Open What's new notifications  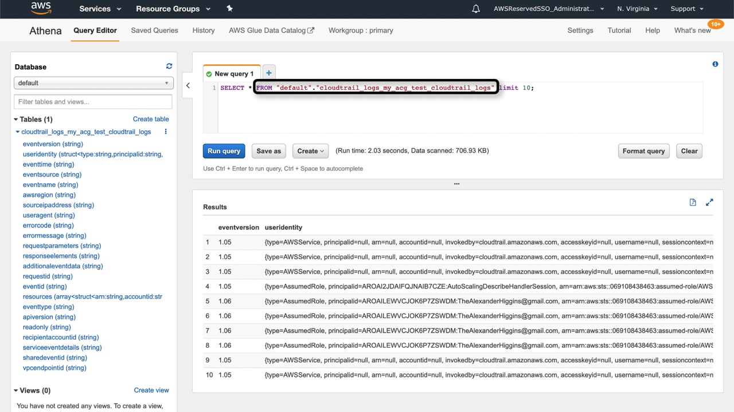tap(693, 30)
